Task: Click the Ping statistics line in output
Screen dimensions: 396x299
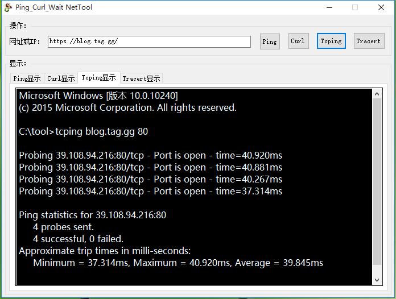Action: [x=92, y=215]
